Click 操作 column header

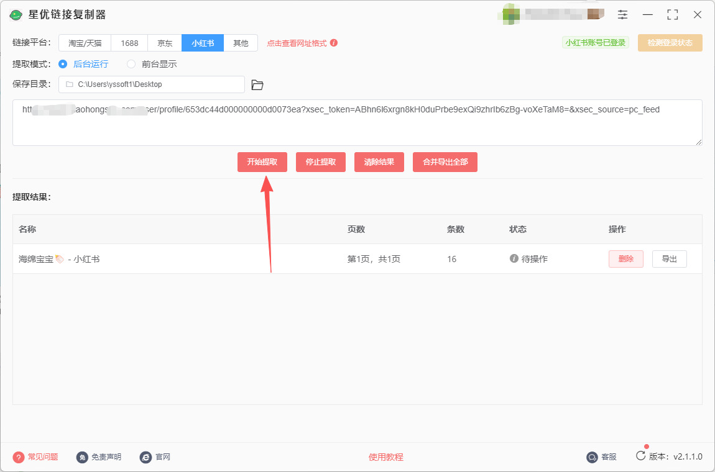(617, 229)
